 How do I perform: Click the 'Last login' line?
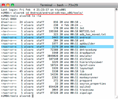point(33,10)
